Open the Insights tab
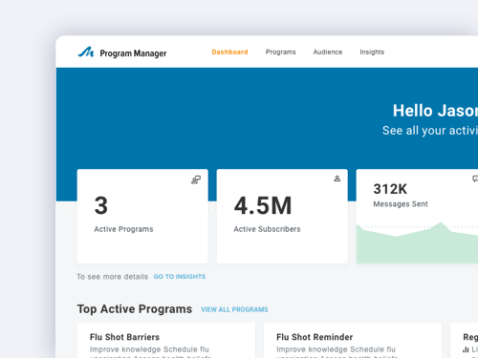 (372, 52)
